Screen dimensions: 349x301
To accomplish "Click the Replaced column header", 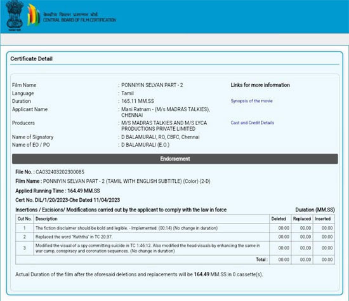I will pos(302,219).
